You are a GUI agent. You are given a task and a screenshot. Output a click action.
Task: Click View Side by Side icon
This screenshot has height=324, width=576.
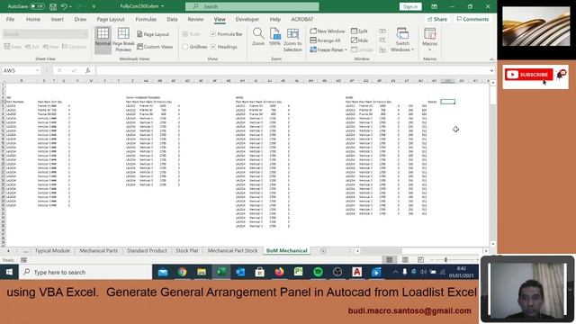coord(382,31)
